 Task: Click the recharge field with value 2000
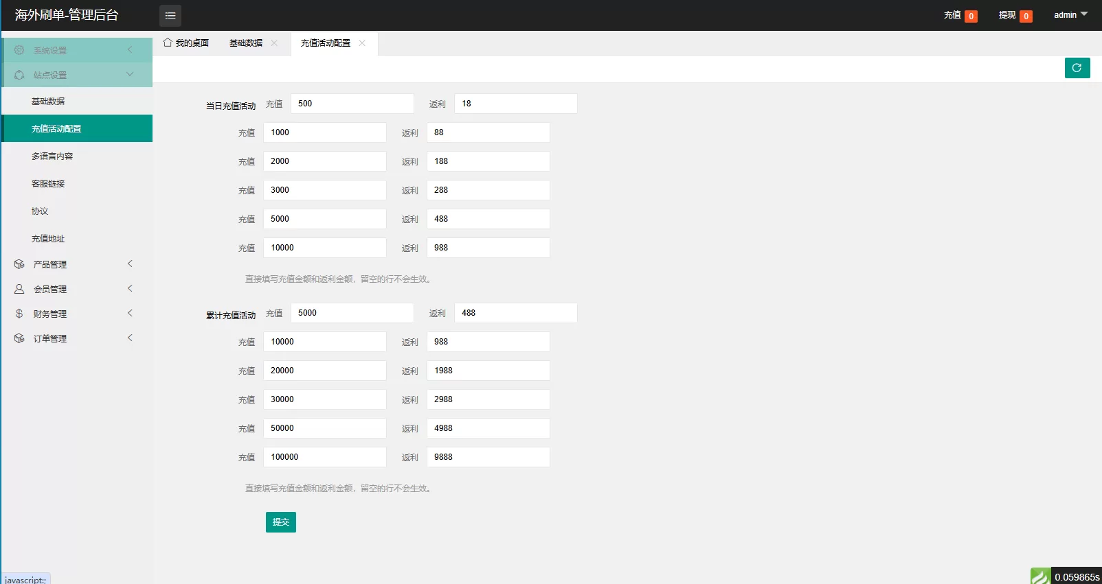click(x=325, y=161)
